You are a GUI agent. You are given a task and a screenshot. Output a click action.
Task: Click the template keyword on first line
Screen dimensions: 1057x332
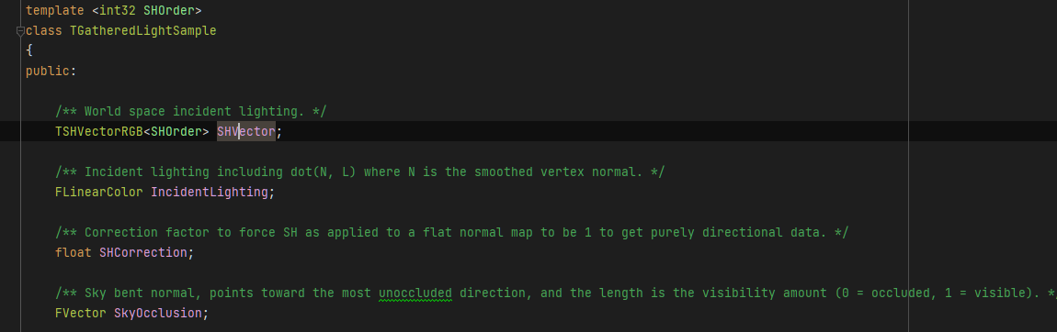pyautogui.click(x=55, y=11)
